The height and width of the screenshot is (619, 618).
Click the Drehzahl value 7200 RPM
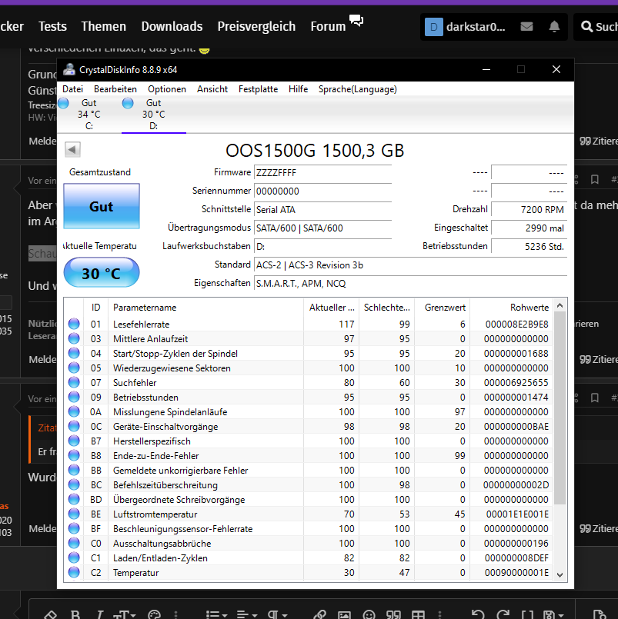click(529, 210)
